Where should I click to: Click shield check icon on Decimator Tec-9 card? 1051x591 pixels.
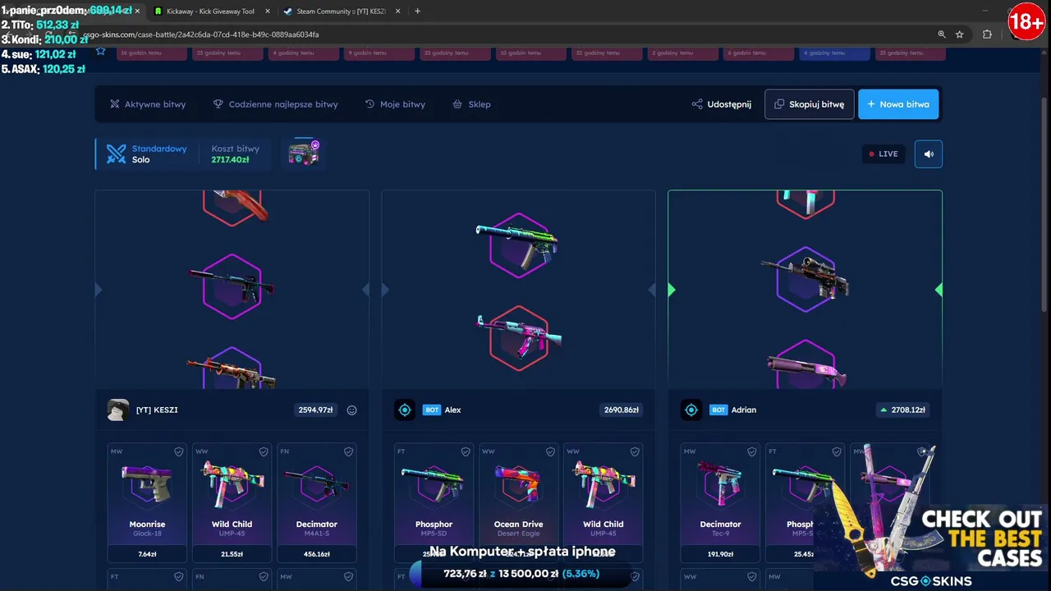(x=752, y=451)
